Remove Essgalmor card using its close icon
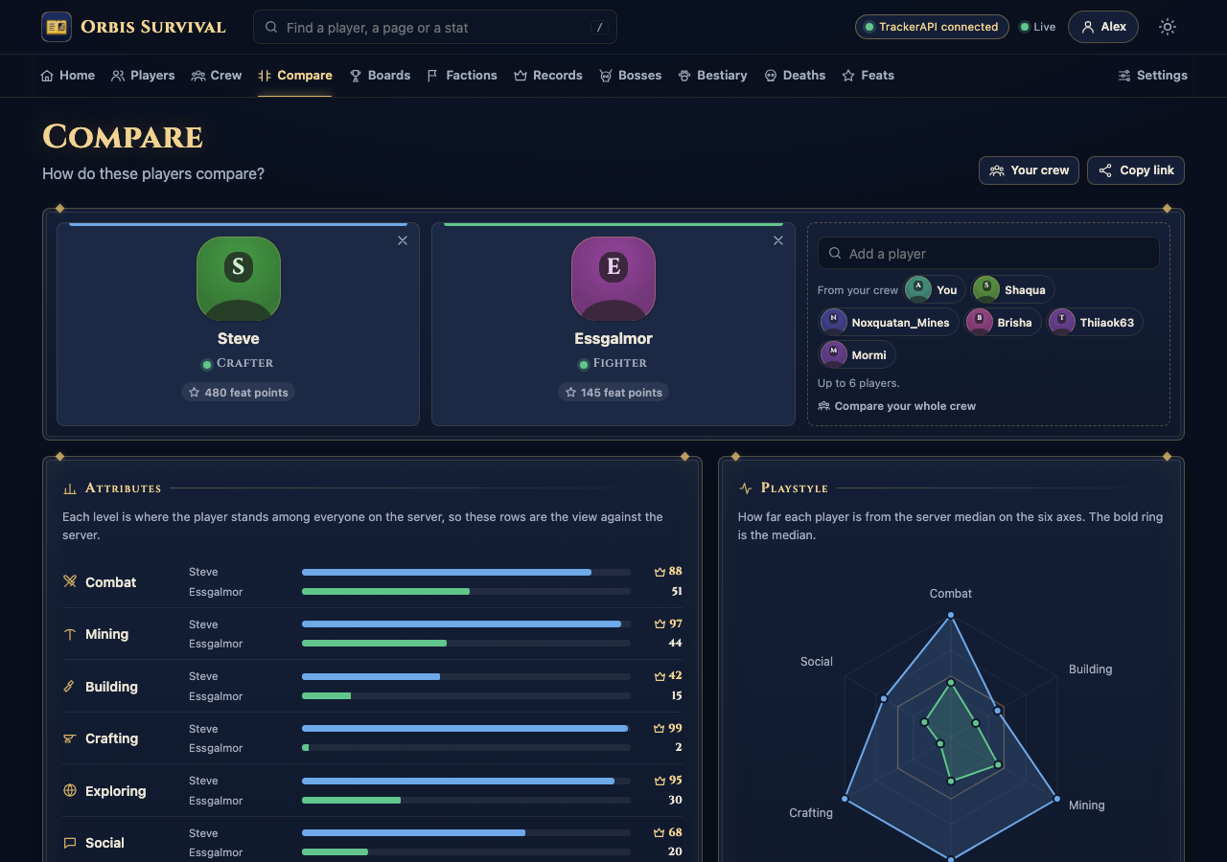Viewport: 1227px width, 862px height. tap(778, 240)
